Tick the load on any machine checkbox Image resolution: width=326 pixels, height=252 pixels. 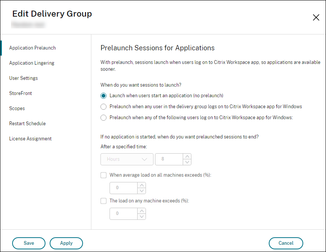pos(103,201)
